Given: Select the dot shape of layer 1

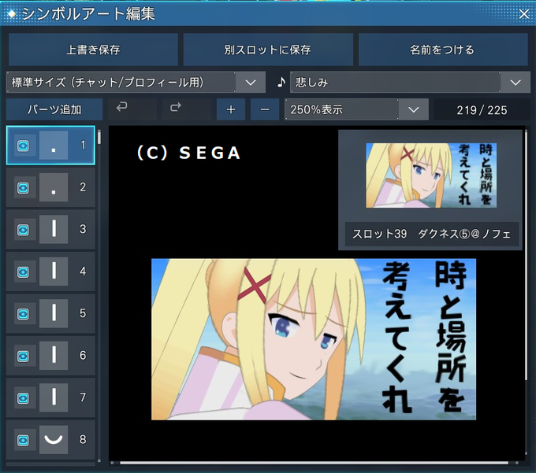Looking at the screenshot, I should pyautogui.click(x=54, y=146).
